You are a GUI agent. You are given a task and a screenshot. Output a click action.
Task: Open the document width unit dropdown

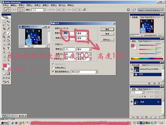[x=84, y=49]
